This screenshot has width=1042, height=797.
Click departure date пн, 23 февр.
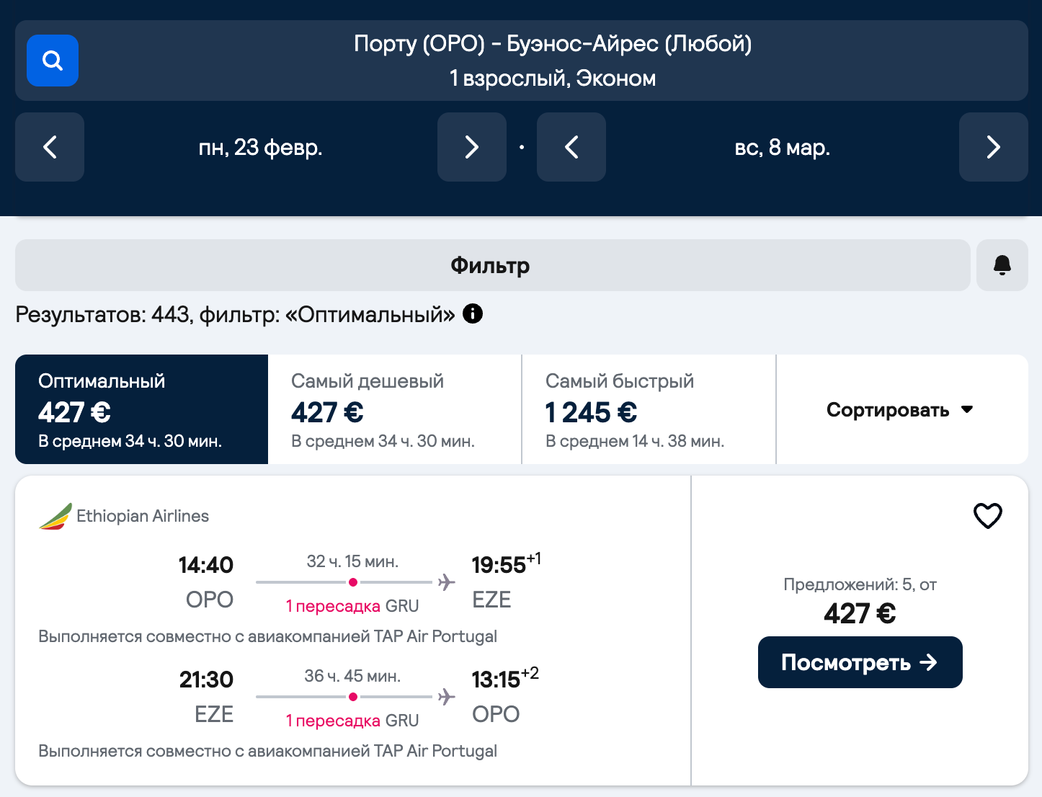260,147
